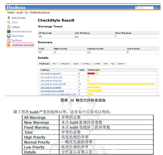Click the Total column header in packages table
The image size is (163, 155).
tap(81, 70)
